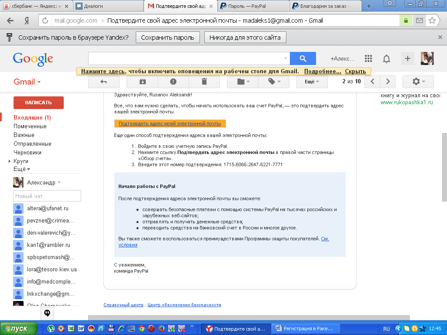Open the 'Александр' chat status dropdown
The image size is (447, 335).
(x=59, y=182)
